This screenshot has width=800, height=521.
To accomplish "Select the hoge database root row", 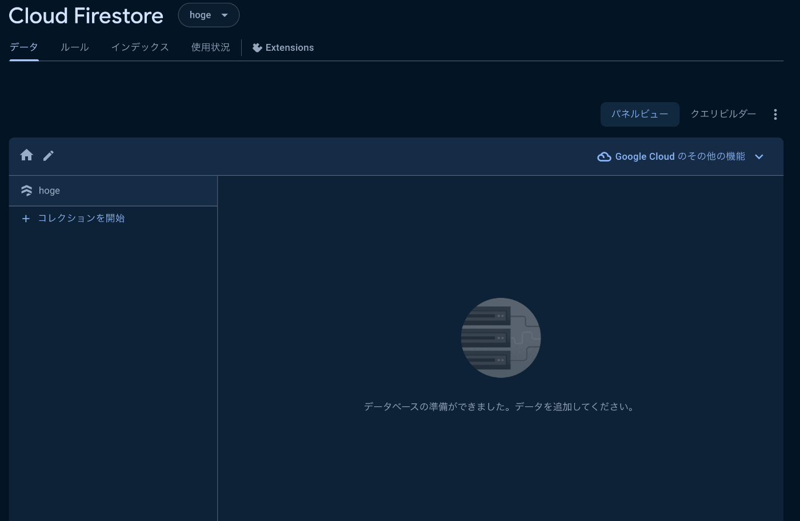I will [x=113, y=191].
